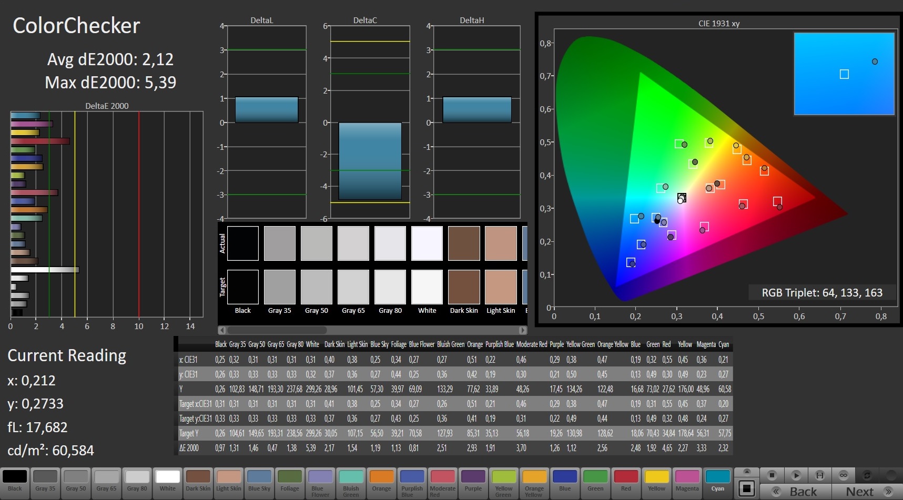Click the play button to read series
Image resolution: width=903 pixels, height=500 pixels.
[796, 475]
